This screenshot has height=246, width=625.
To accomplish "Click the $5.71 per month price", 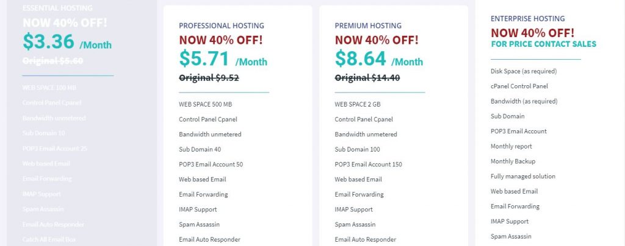I will point(223,59).
